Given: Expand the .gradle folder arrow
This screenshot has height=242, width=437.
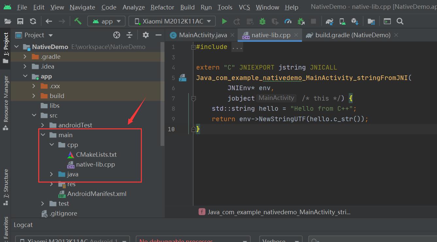Looking at the screenshot, I should click(x=25, y=56).
